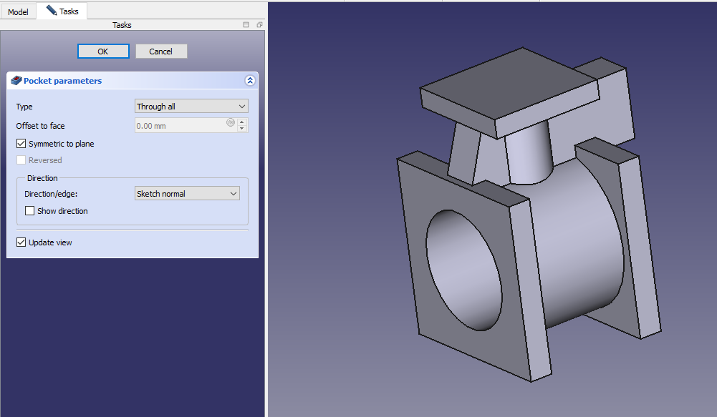Open the Type dropdown showing Through all

(191, 107)
